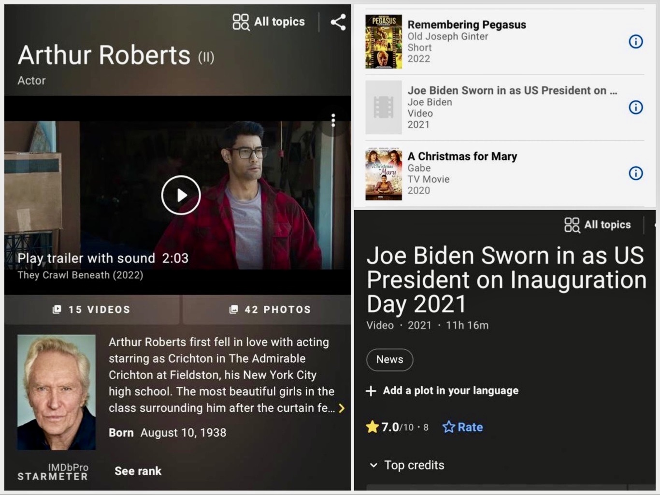Open the 42 Photos tab
This screenshot has height=495, width=660.
tap(267, 310)
